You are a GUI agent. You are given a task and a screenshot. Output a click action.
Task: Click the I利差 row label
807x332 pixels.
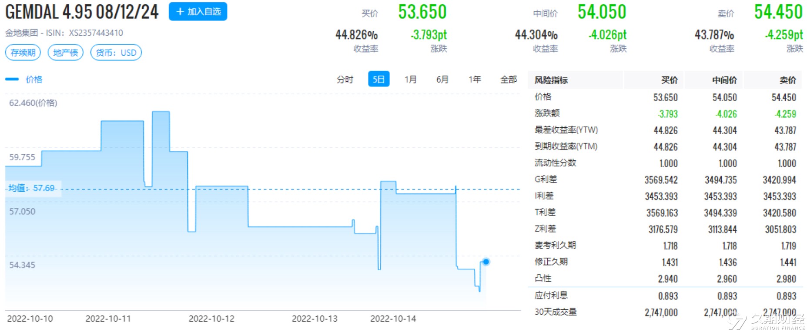coord(544,196)
